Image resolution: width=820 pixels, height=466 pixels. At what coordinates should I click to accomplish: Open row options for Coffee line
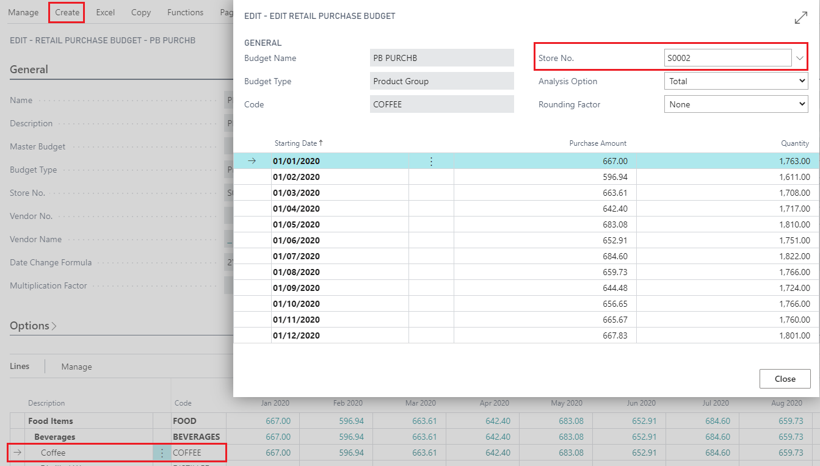click(162, 453)
